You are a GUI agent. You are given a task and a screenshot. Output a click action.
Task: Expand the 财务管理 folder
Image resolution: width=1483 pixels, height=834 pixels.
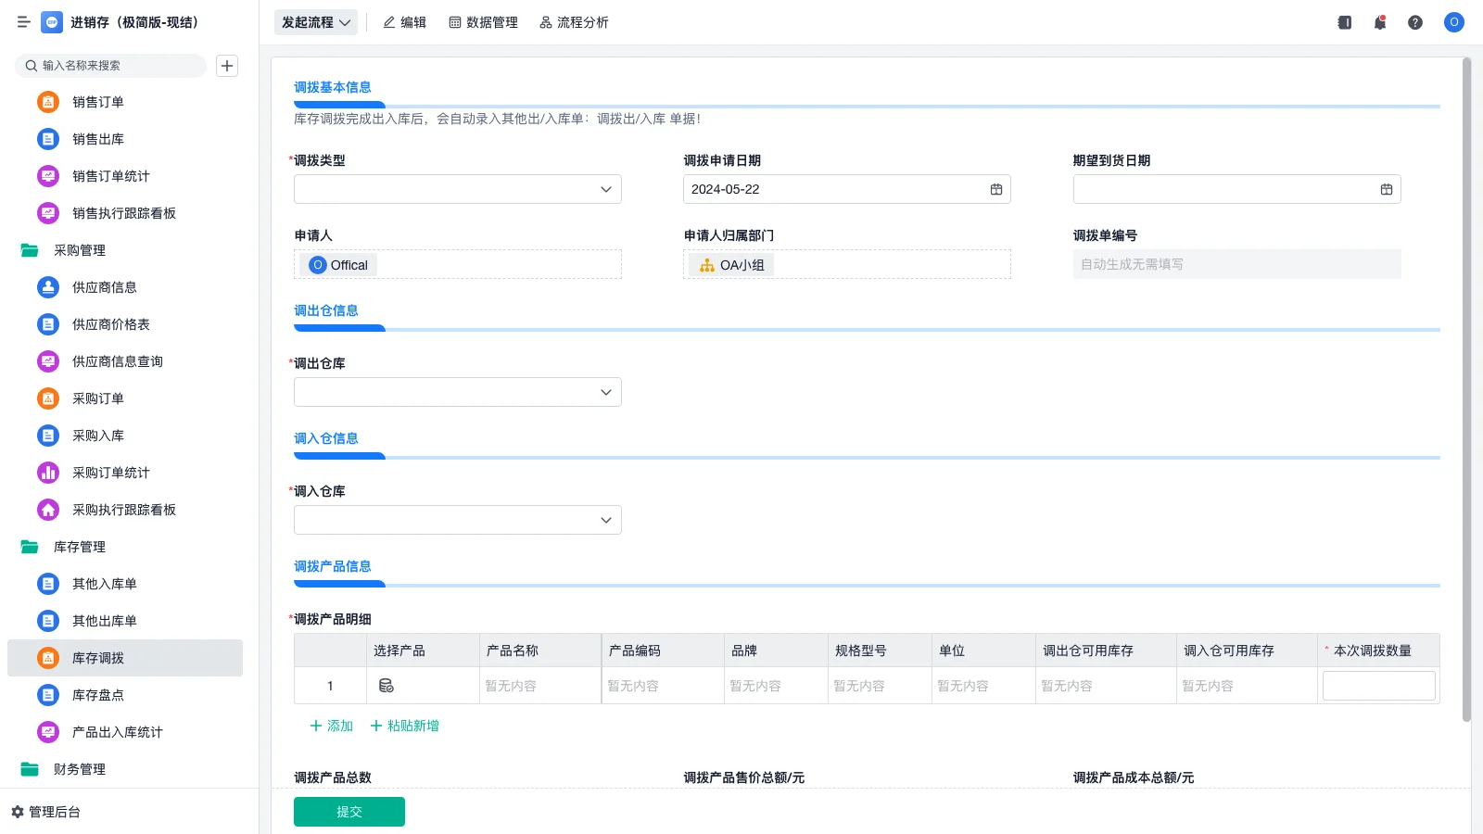[x=125, y=769]
